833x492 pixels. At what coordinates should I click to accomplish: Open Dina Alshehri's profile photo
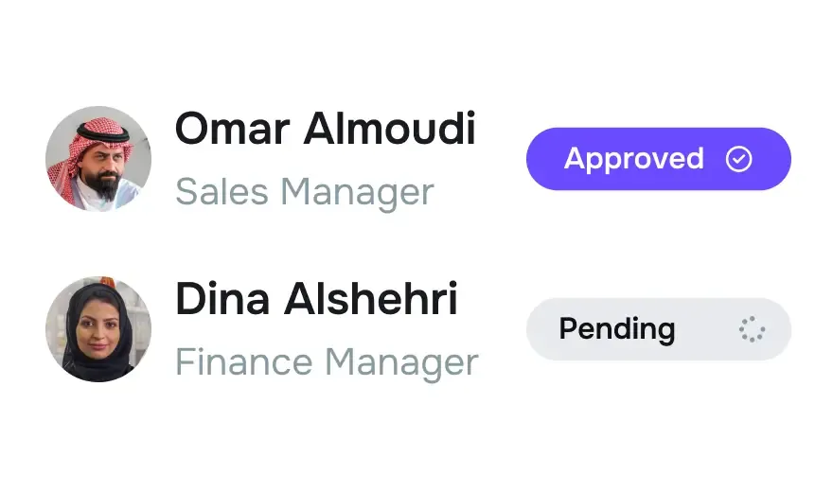(x=98, y=329)
